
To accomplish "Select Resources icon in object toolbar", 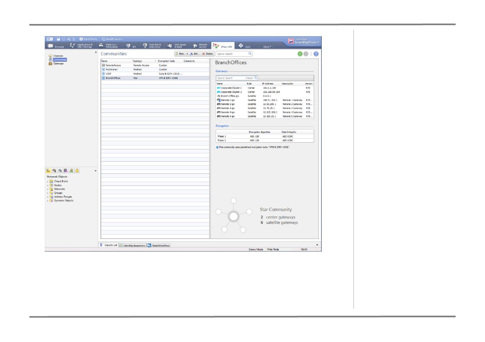I will [x=60, y=171].
